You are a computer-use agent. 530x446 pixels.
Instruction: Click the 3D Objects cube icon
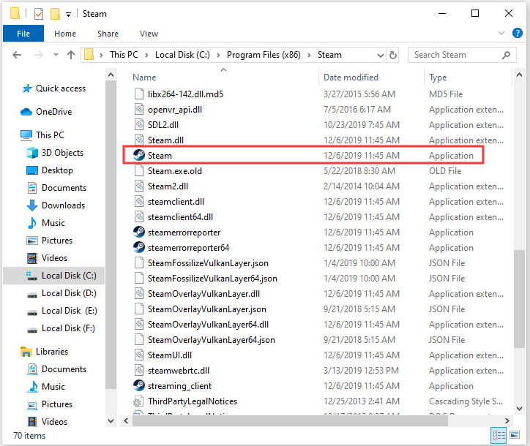[x=32, y=153]
